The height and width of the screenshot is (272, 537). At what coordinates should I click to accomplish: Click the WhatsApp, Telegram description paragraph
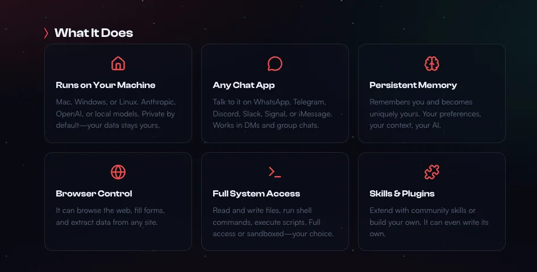272,114
